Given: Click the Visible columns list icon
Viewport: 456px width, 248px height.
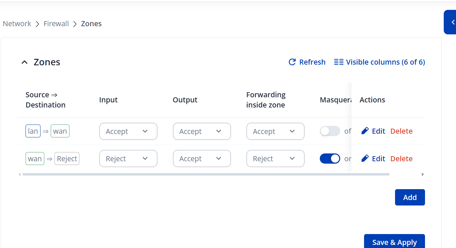Looking at the screenshot, I should click(x=339, y=62).
